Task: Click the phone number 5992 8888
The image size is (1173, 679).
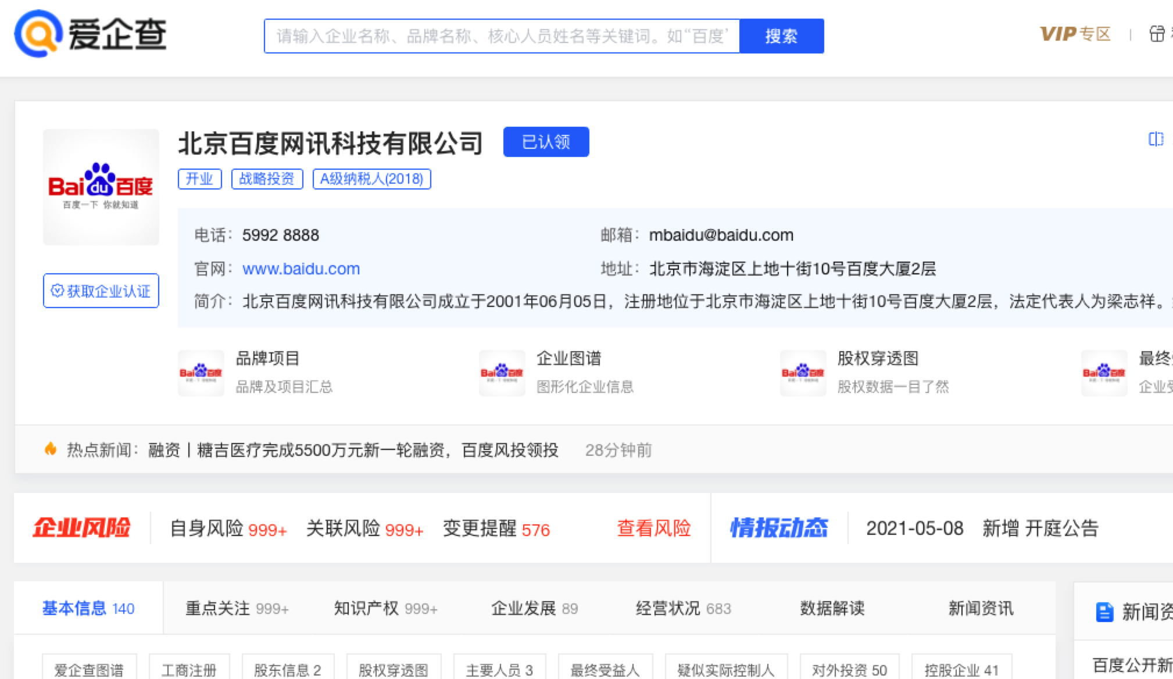Action: [280, 235]
